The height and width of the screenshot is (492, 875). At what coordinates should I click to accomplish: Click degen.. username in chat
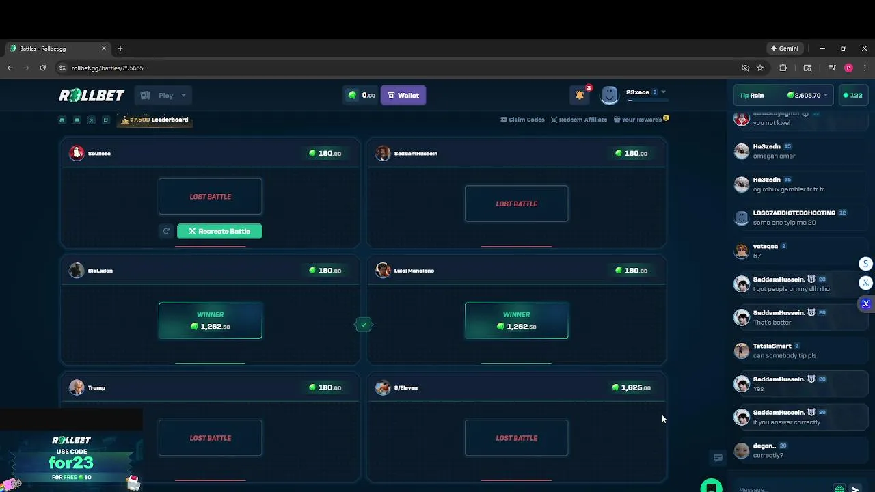tap(764, 446)
